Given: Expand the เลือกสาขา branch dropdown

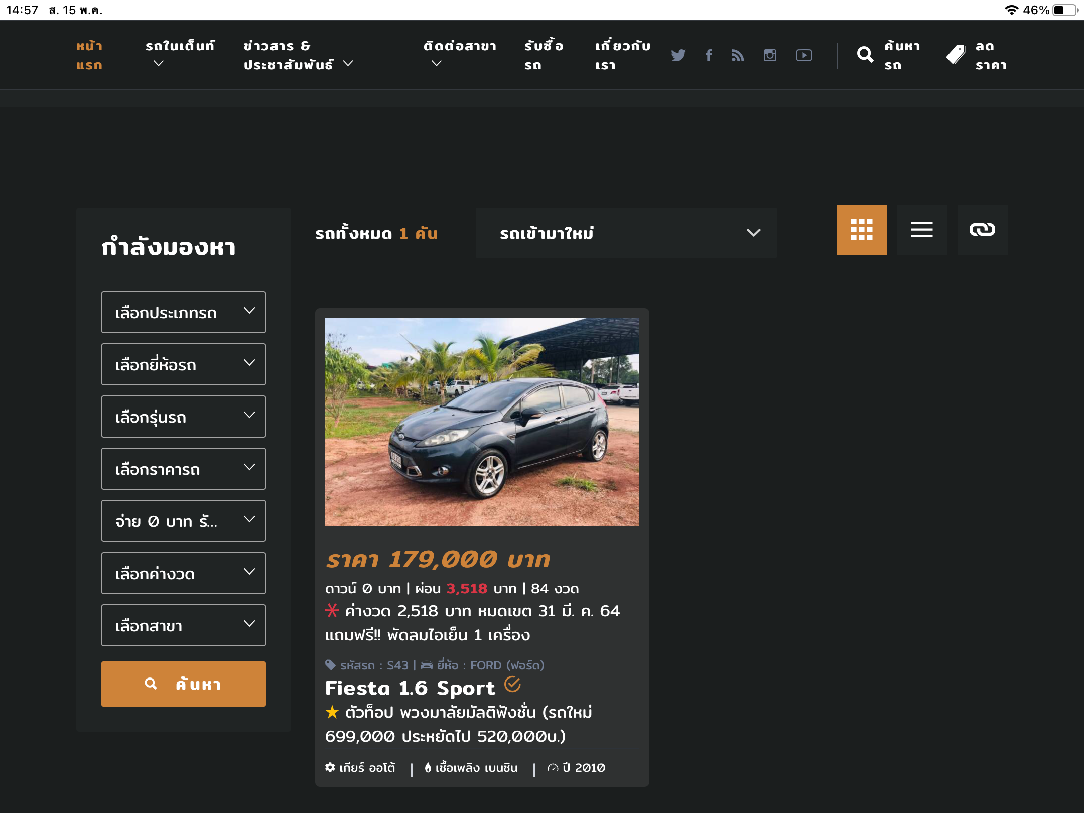Looking at the screenshot, I should [x=184, y=625].
